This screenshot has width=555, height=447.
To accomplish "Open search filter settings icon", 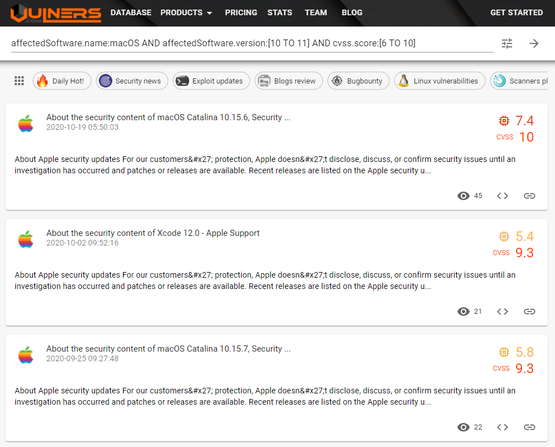I will pyautogui.click(x=507, y=43).
